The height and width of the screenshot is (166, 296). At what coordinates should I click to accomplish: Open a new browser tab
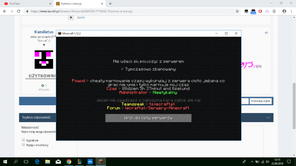pos(110,4)
